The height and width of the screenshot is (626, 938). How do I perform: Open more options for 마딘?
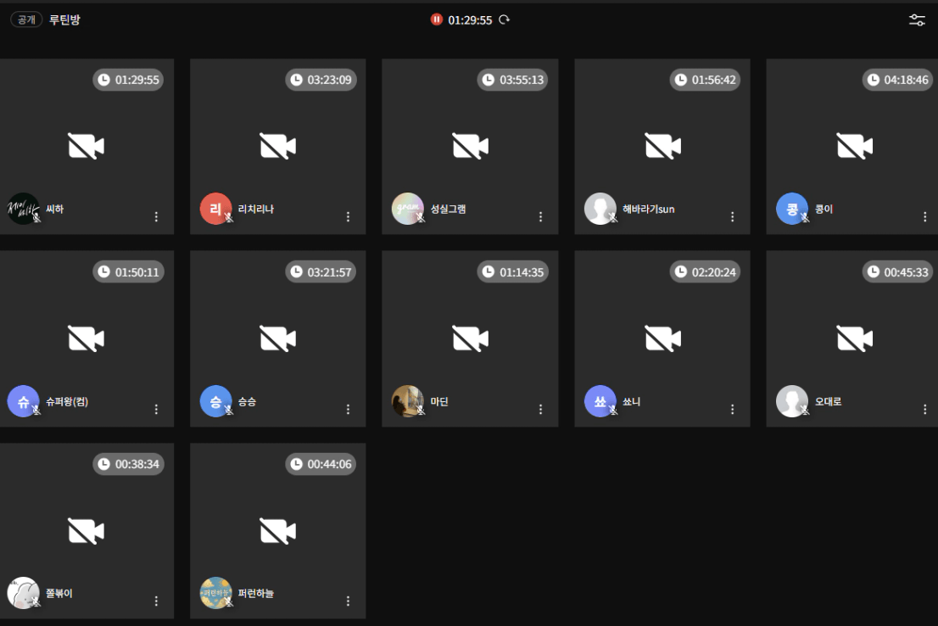[541, 410]
